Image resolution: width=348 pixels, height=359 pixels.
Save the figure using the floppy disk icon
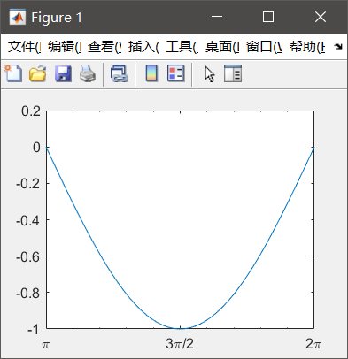pos(63,73)
